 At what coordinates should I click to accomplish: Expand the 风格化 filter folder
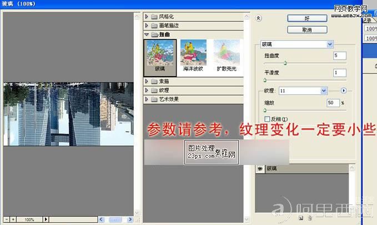147,17
